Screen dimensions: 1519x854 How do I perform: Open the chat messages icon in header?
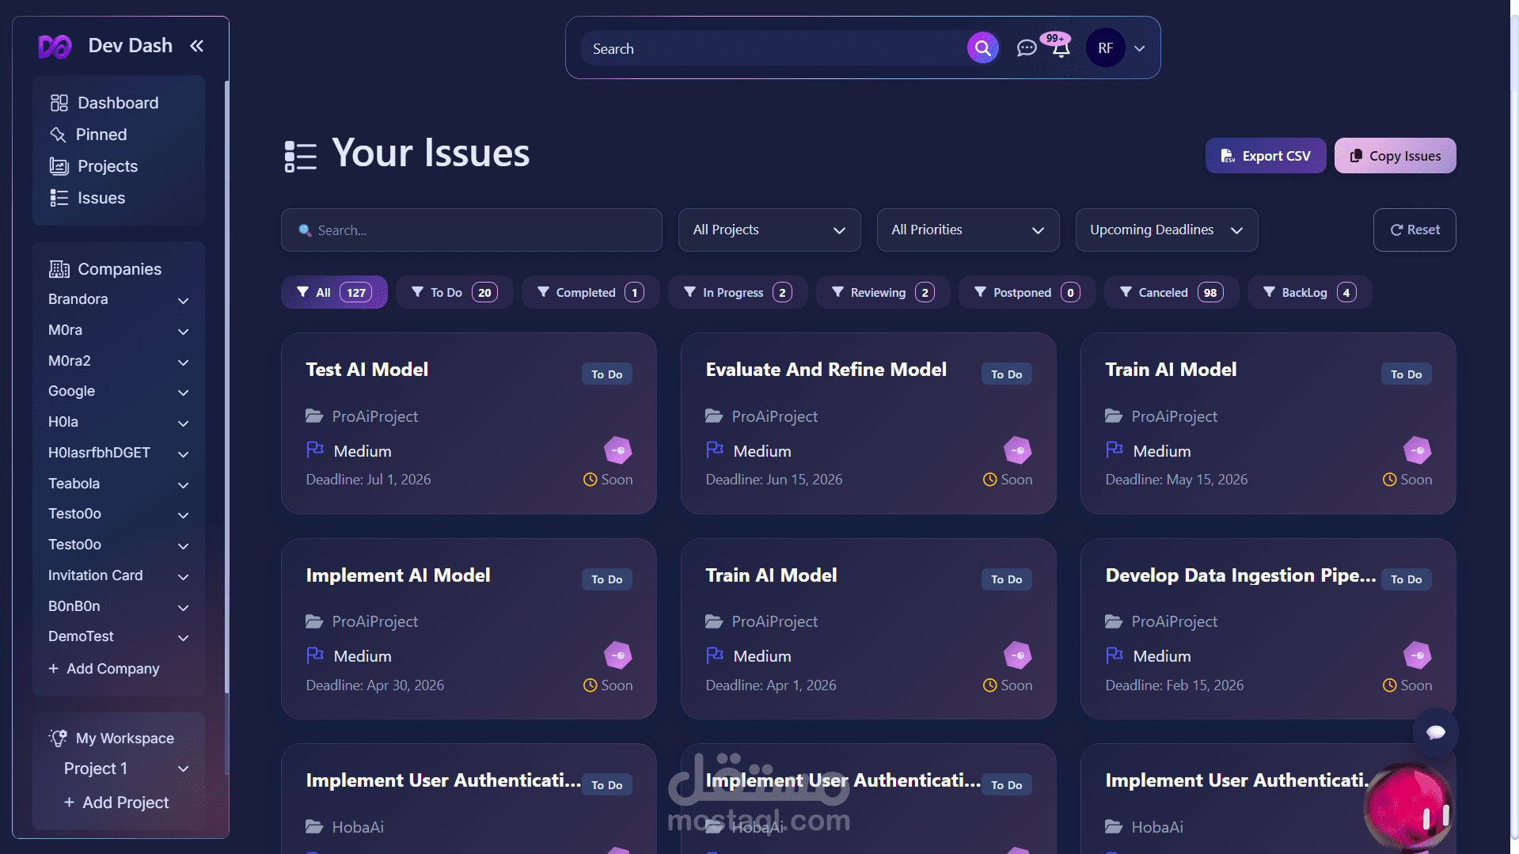[x=1026, y=48]
